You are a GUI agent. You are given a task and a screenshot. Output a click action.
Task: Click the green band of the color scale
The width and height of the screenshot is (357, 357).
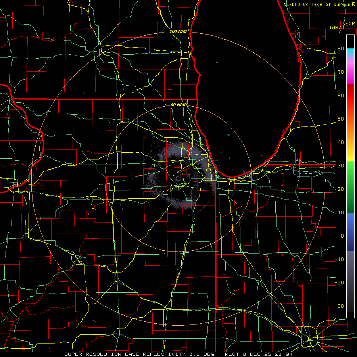click(x=350, y=187)
